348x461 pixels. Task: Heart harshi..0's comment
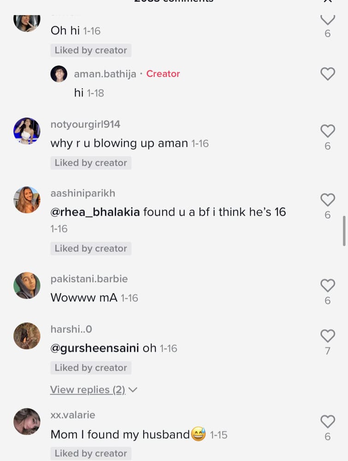tap(327, 336)
